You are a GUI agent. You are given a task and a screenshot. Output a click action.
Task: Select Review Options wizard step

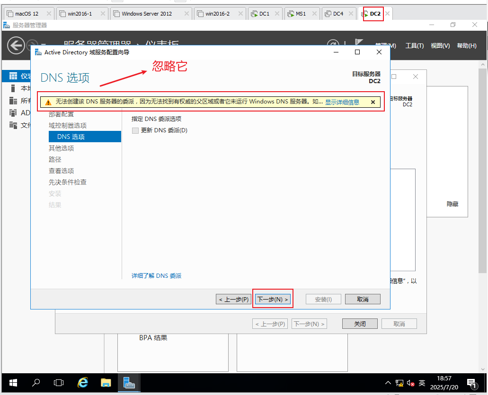click(x=62, y=171)
